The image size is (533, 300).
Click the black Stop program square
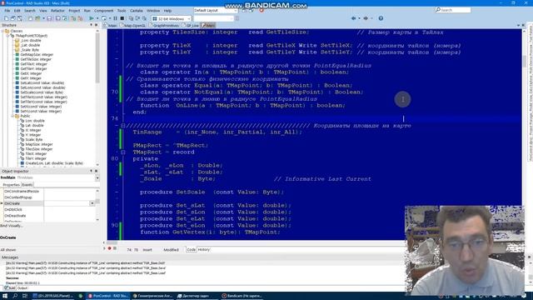[x=122, y=18]
